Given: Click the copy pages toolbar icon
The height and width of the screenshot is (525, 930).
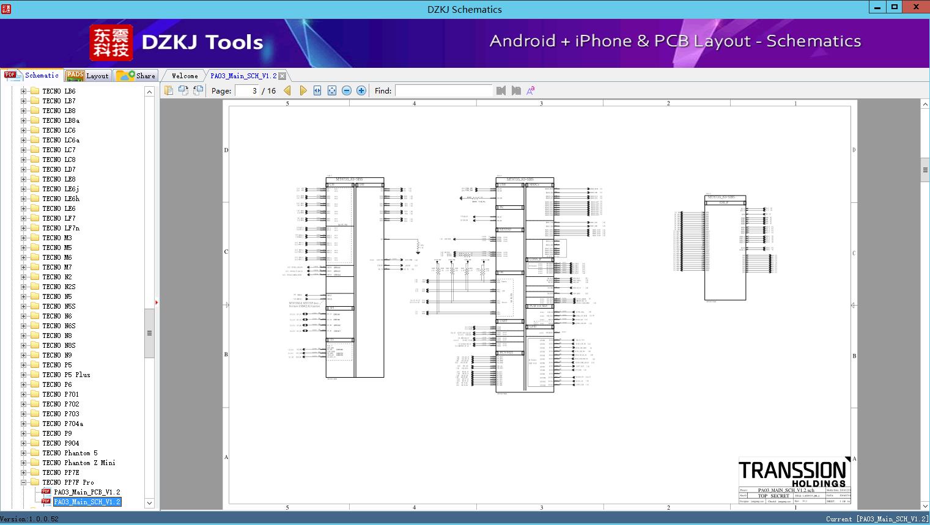Looking at the screenshot, I should 169,90.
